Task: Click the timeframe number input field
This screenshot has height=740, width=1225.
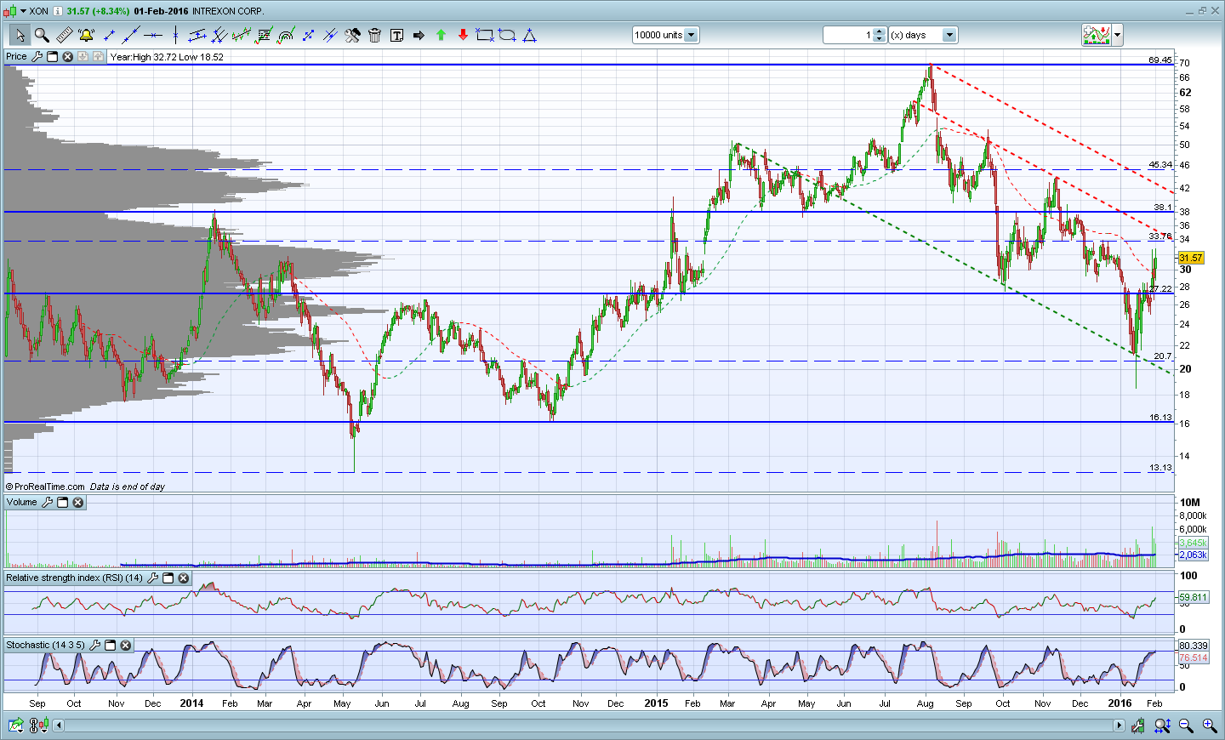Action: coord(847,35)
